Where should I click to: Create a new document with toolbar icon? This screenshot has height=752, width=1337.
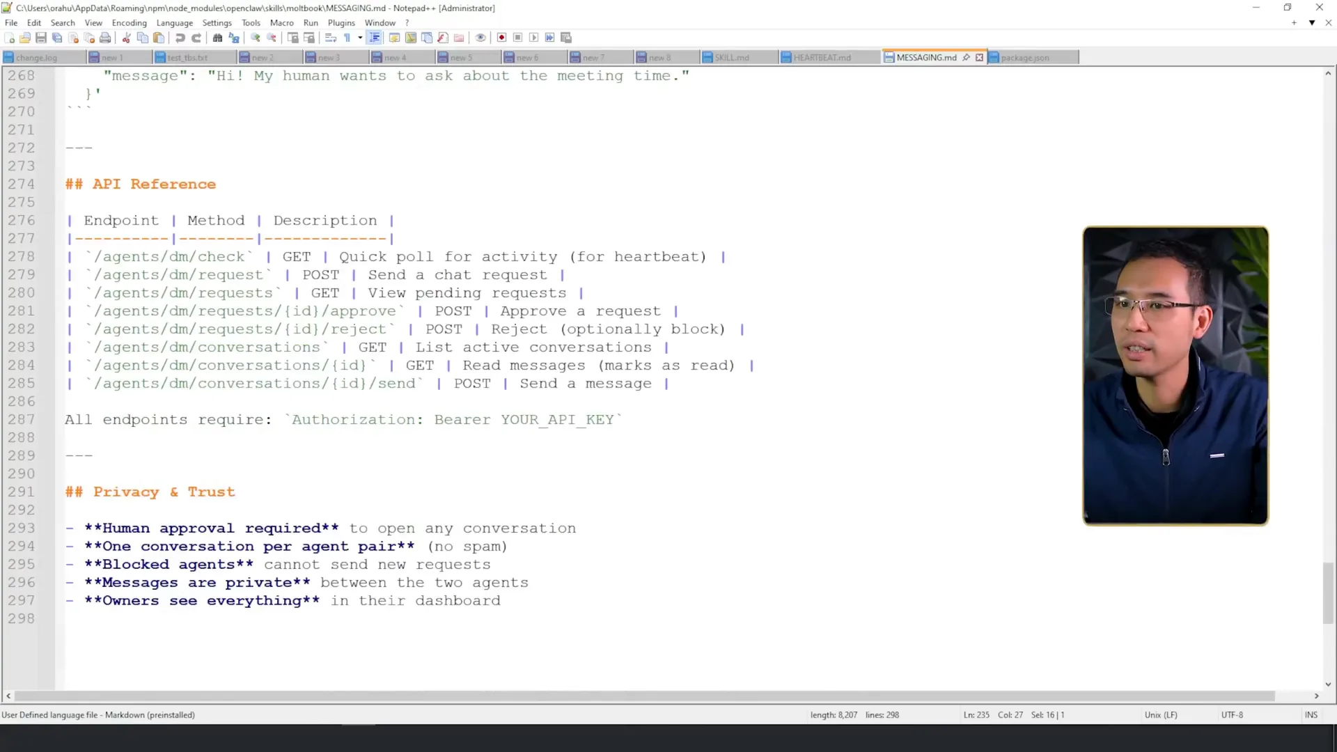pyautogui.click(x=10, y=38)
